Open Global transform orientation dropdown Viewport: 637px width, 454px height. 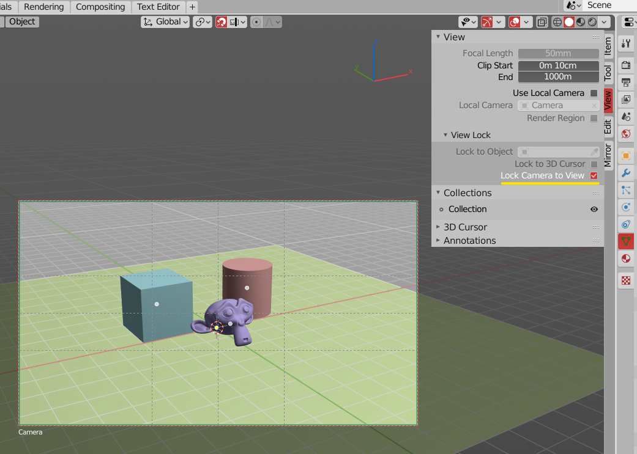[165, 22]
